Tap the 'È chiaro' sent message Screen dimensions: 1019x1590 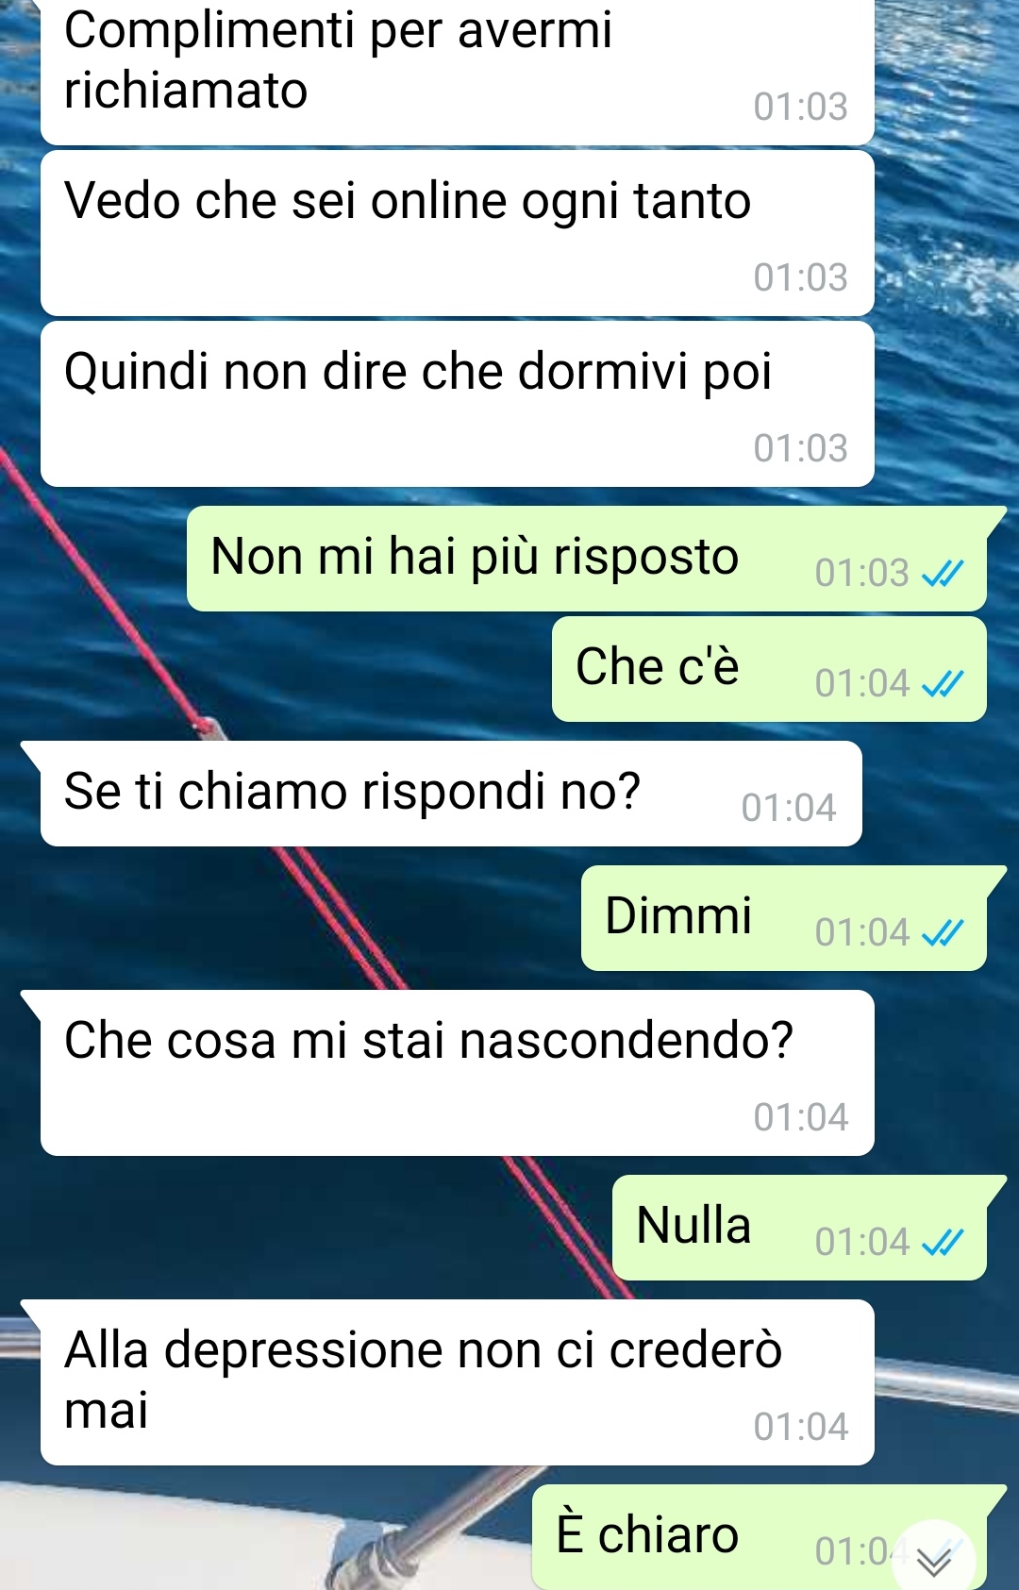[760, 1537]
